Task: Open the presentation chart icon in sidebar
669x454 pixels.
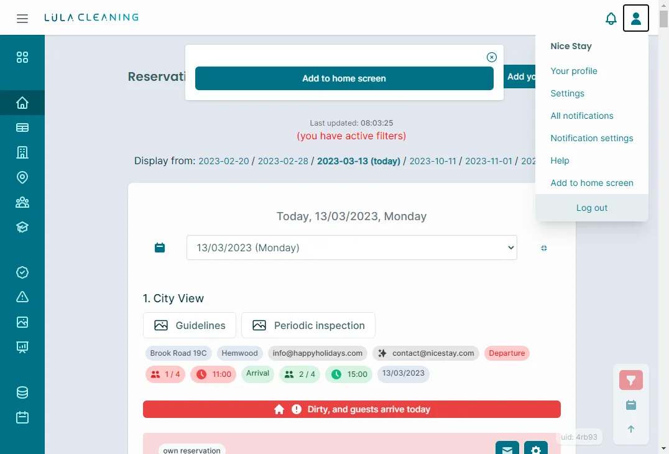Action: (x=22, y=347)
